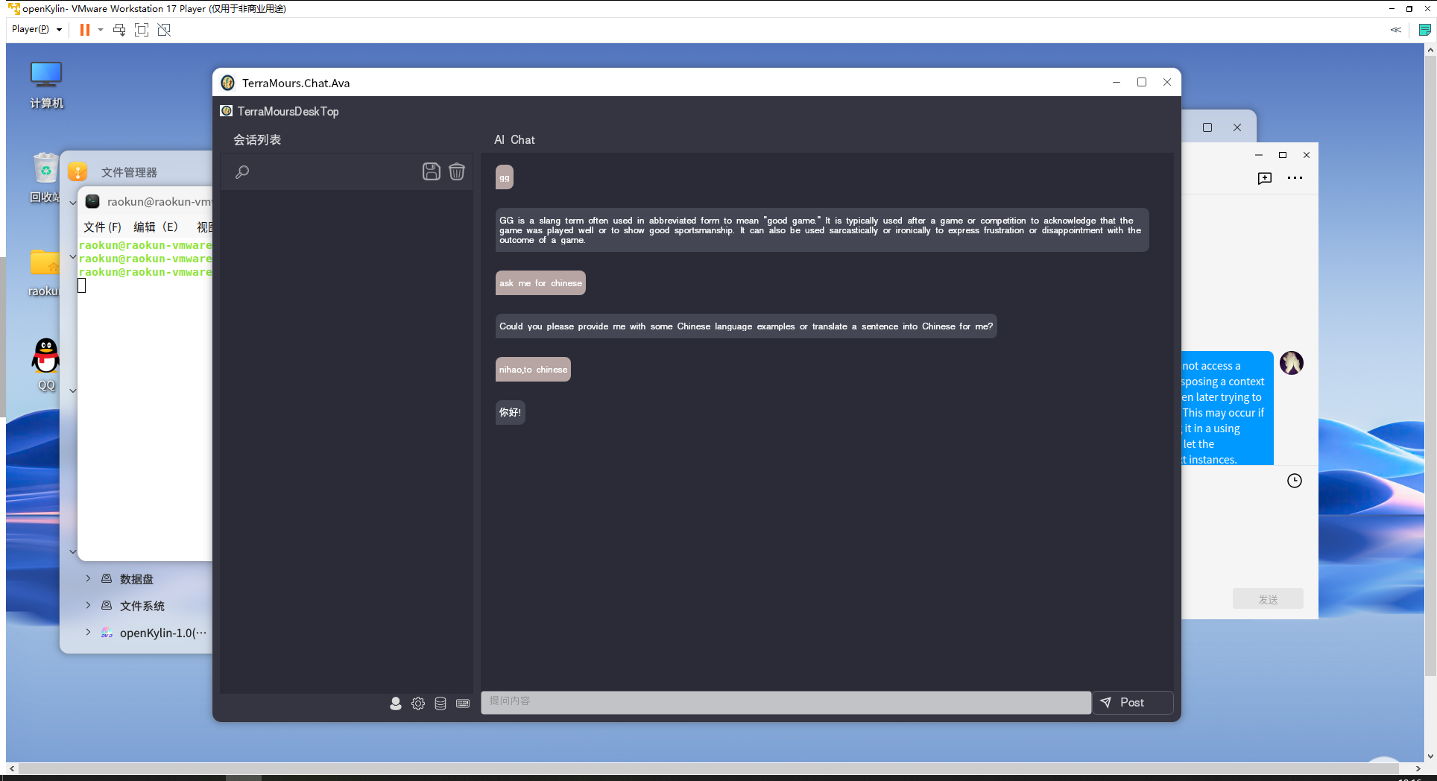Expand the 数据盘 tree item
This screenshot has width=1437, height=781.
pos(88,578)
